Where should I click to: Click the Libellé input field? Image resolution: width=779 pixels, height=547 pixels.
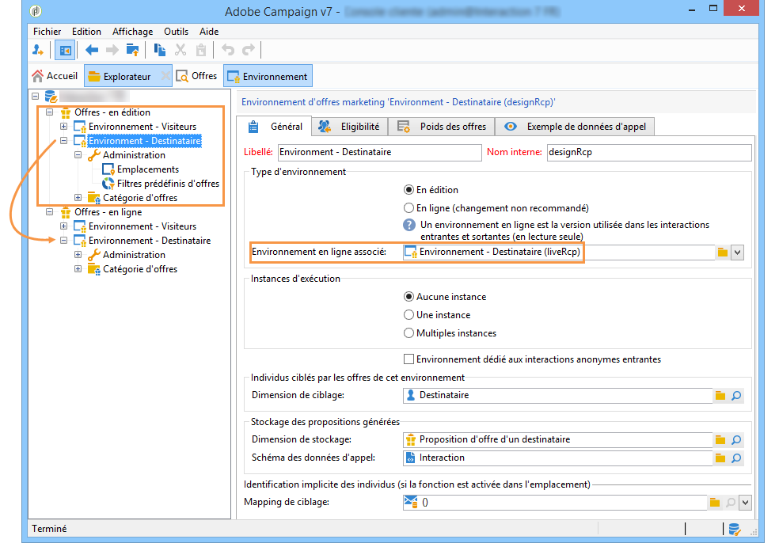tap(379, 152)
